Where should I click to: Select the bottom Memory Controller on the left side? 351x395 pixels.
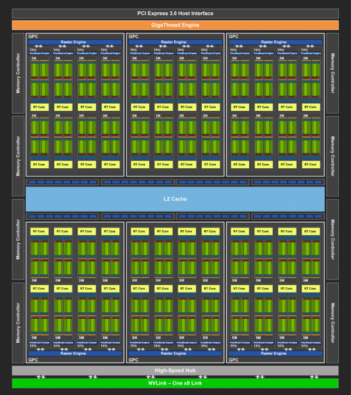[18, 323]
